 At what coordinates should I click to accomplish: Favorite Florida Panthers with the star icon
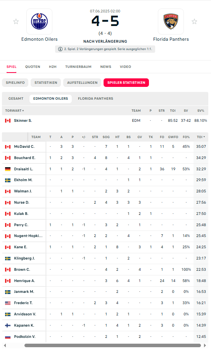pos(194,22)
